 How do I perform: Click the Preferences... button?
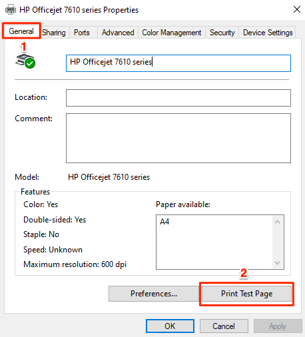point(154,294)
